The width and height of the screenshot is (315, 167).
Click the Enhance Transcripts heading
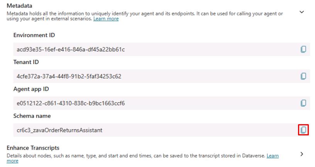click(33, 148)
